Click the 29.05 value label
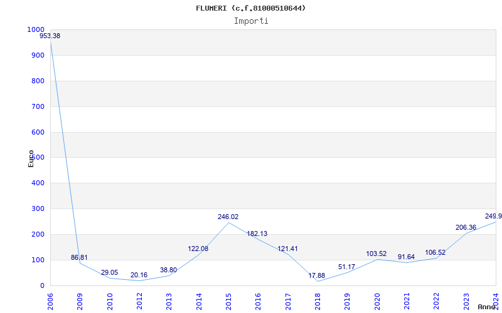 tap(109, 272)
